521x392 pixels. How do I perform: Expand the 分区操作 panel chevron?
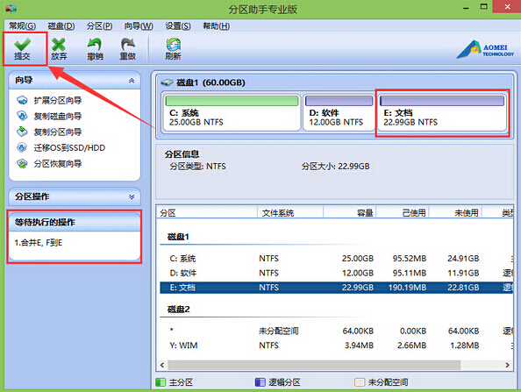[x=132, y=196]
